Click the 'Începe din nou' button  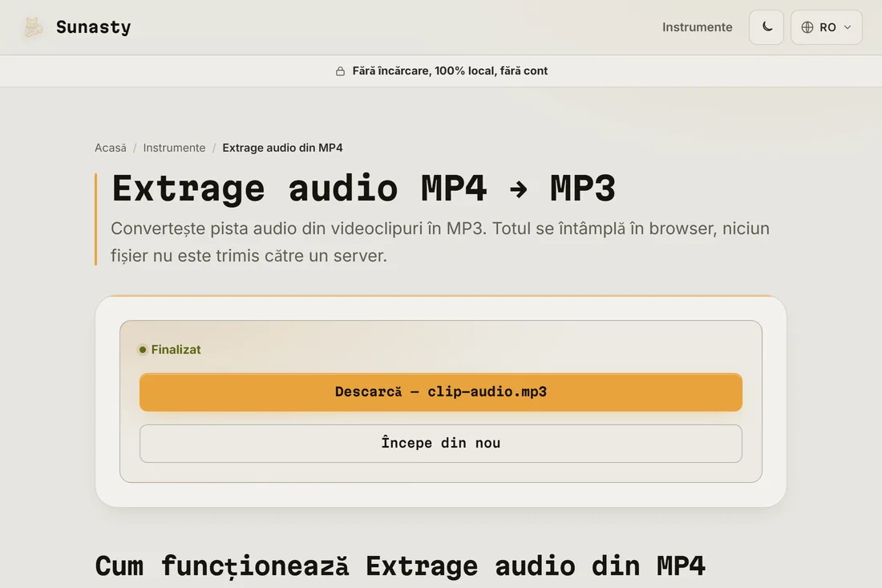[440, 444]
